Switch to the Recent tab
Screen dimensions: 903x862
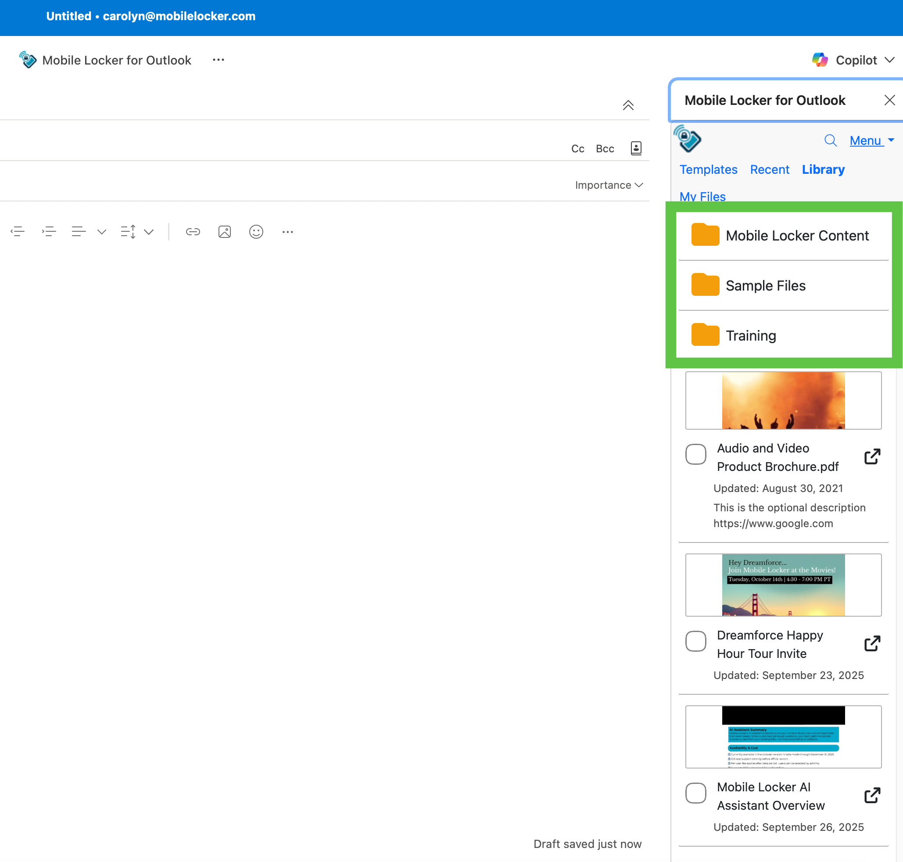(769, 169)
